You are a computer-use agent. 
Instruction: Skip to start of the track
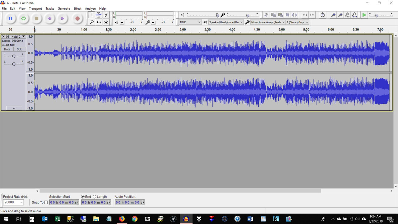[x=49, y=19]
